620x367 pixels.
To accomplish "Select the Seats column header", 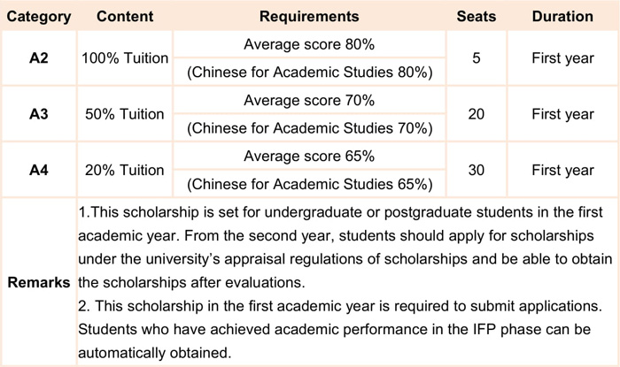I will (x=477, y=17).
